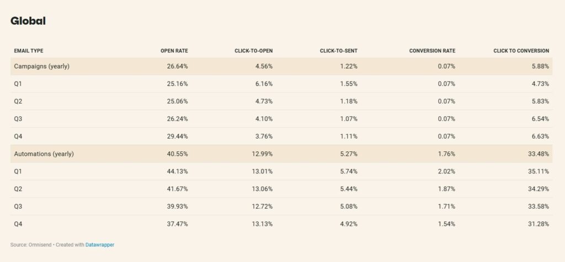Select the 33.48% click to conversion cell
The image size is (565, 262).
[537, 154]
